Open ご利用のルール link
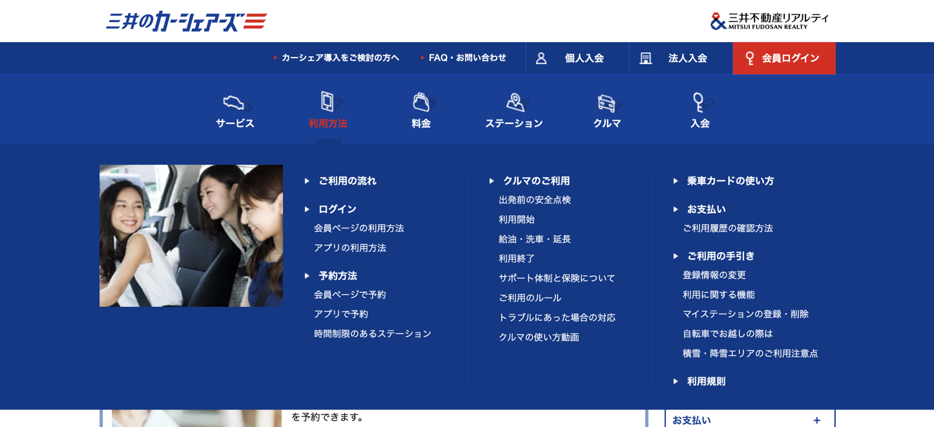The height and width of the screenshot is (427, 934). pos(530,298)
